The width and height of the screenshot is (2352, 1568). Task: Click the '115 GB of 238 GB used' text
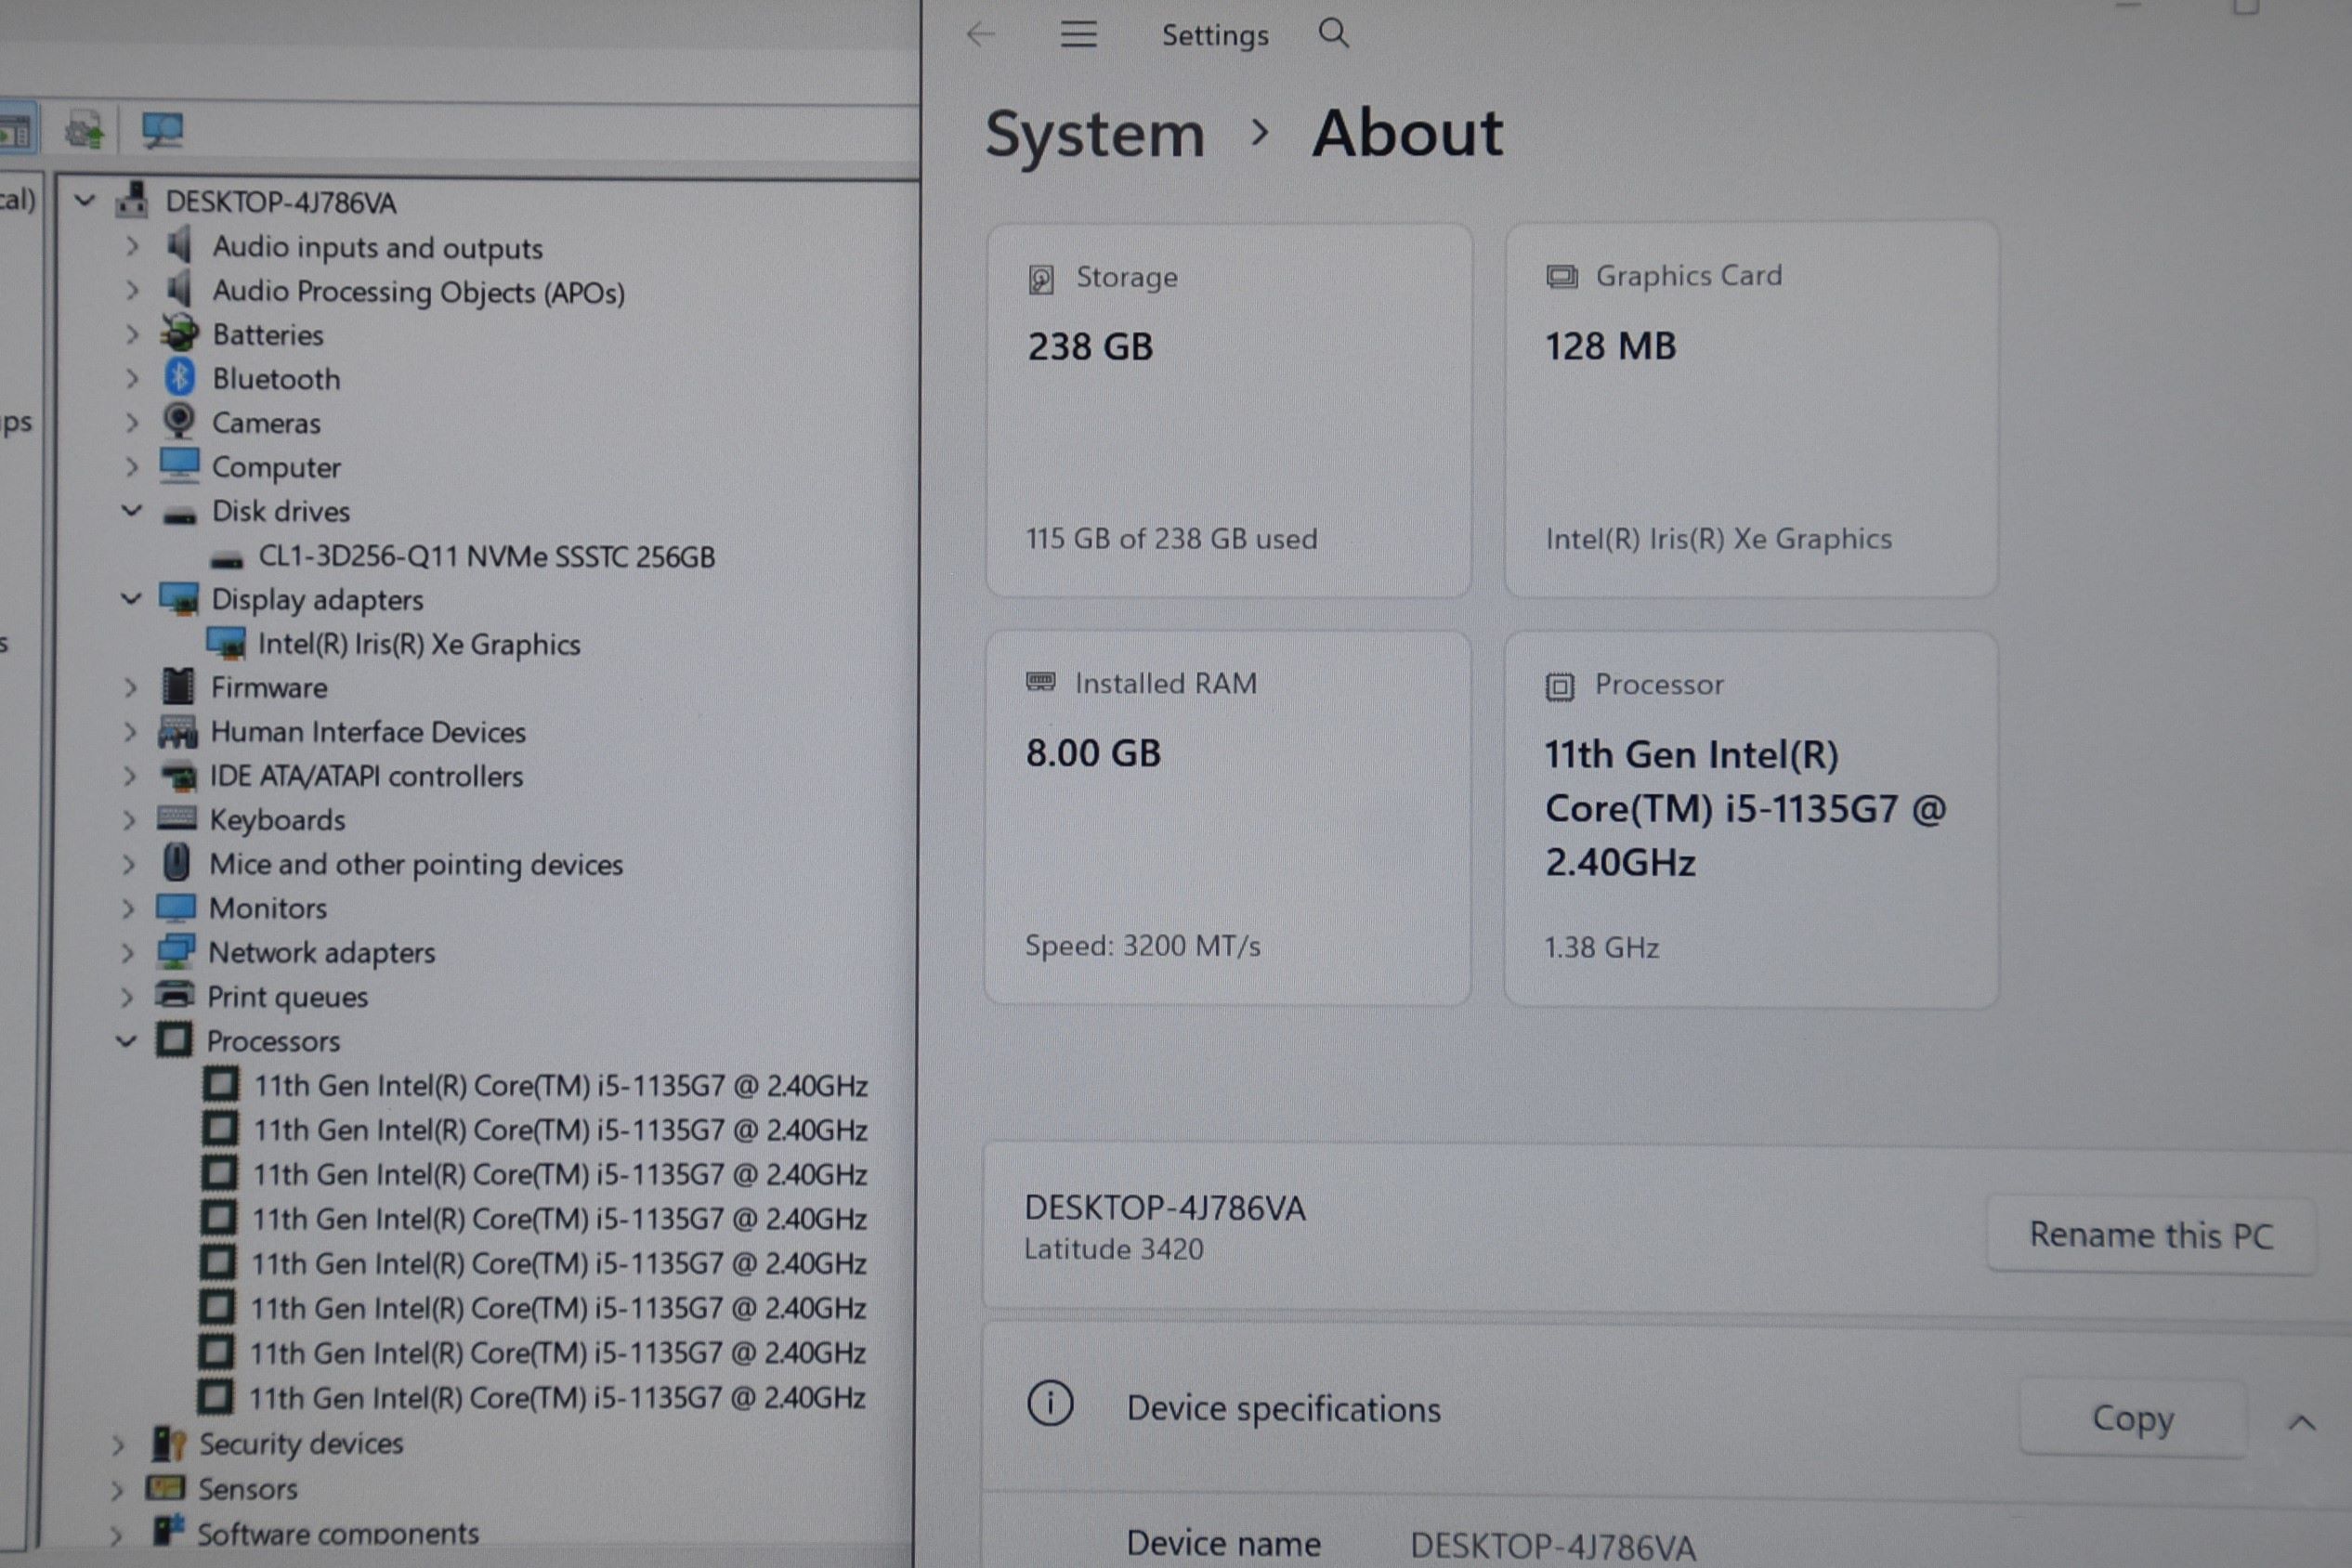(x=1171, y=539)
